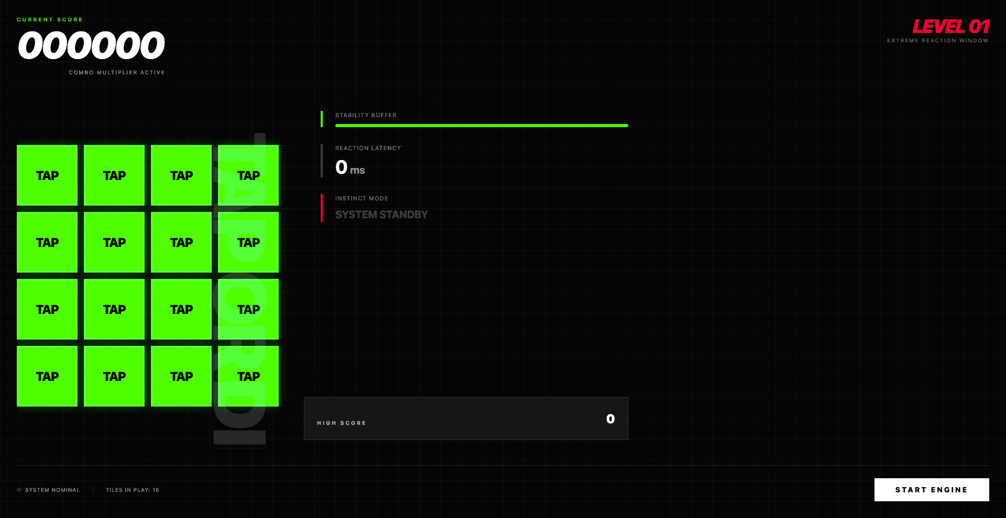1006x518 pixels.
Task: Tap the third tile in the third row
Action: coord(181,309)
